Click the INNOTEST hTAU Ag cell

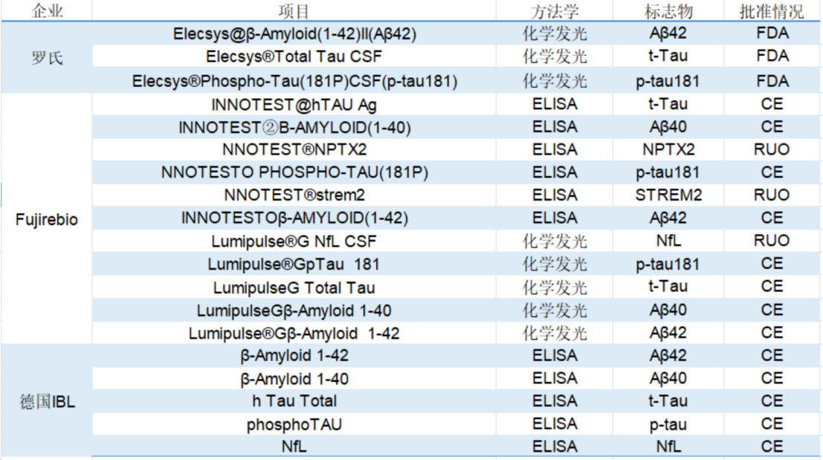click(294, 104)
